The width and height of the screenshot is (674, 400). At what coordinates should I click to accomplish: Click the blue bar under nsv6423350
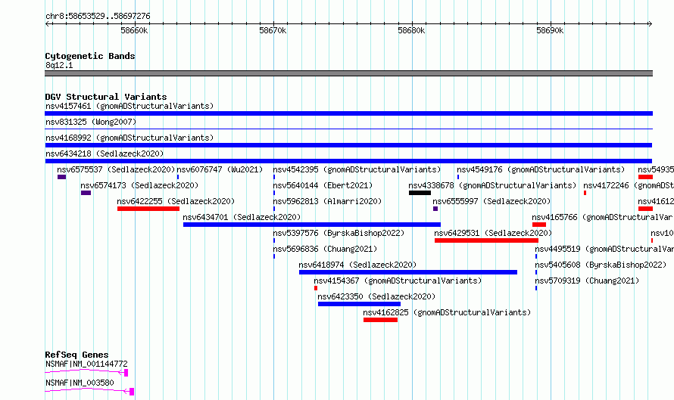point(360,304)
